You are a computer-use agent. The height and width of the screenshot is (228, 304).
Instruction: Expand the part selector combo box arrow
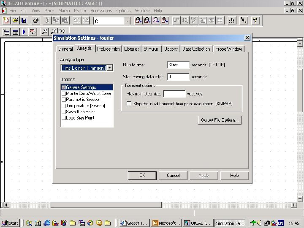point(127,21)
